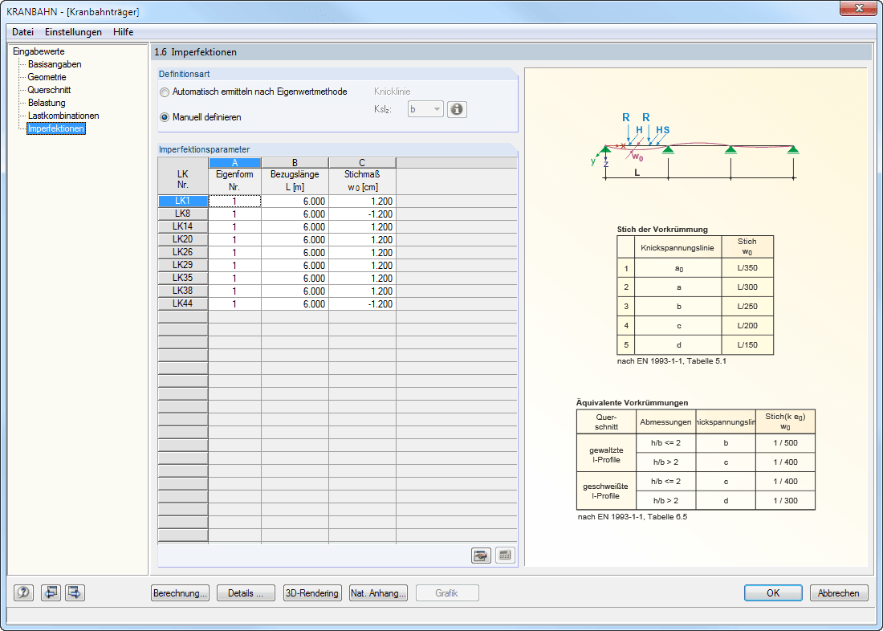Image resolution: width=883 pixels, height=631 pixels.
Task: Select Belastung in the tree
Action: coord(47,103)
